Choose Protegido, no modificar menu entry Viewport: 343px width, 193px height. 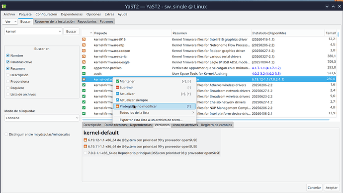coord(155,106)
